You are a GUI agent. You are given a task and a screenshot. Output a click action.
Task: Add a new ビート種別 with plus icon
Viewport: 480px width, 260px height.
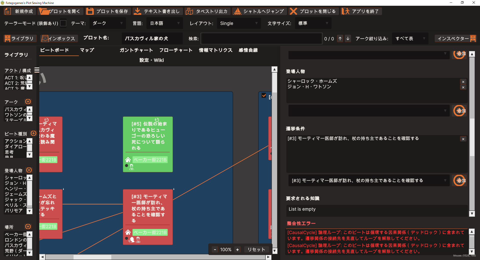tap(33, 133)
